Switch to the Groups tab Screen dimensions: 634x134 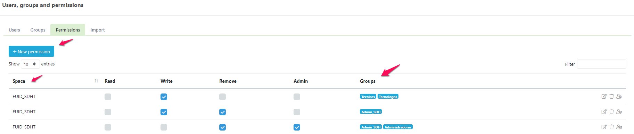click(x=38, y=30)
